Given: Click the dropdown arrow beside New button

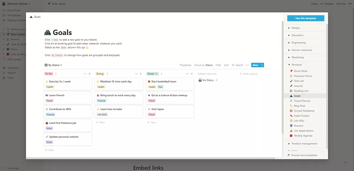Looking at the screenshot, I should point(262,65).
